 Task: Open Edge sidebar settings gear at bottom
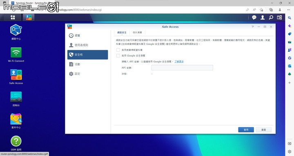[x=290, y=152]
